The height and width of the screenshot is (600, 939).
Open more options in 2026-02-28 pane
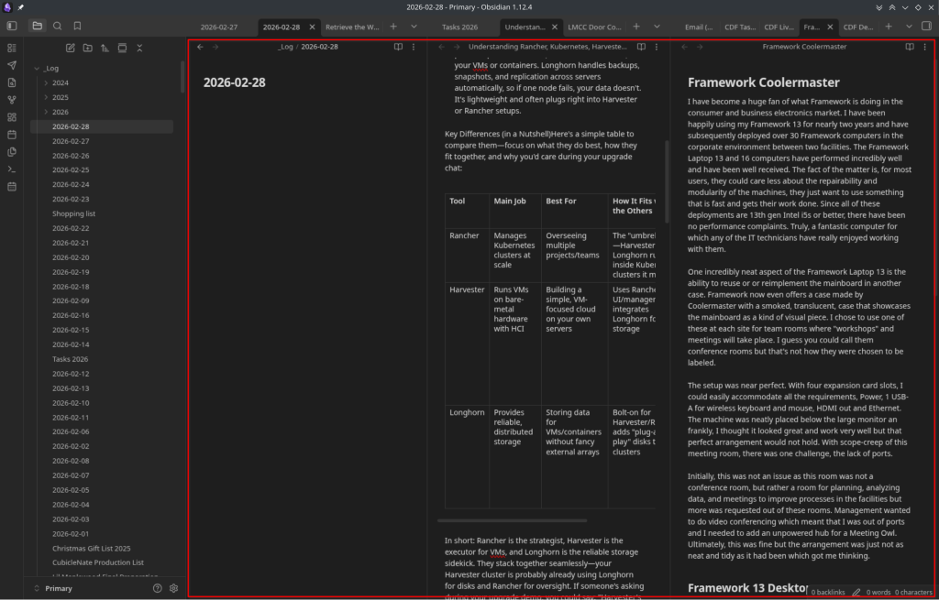[414, 47]
